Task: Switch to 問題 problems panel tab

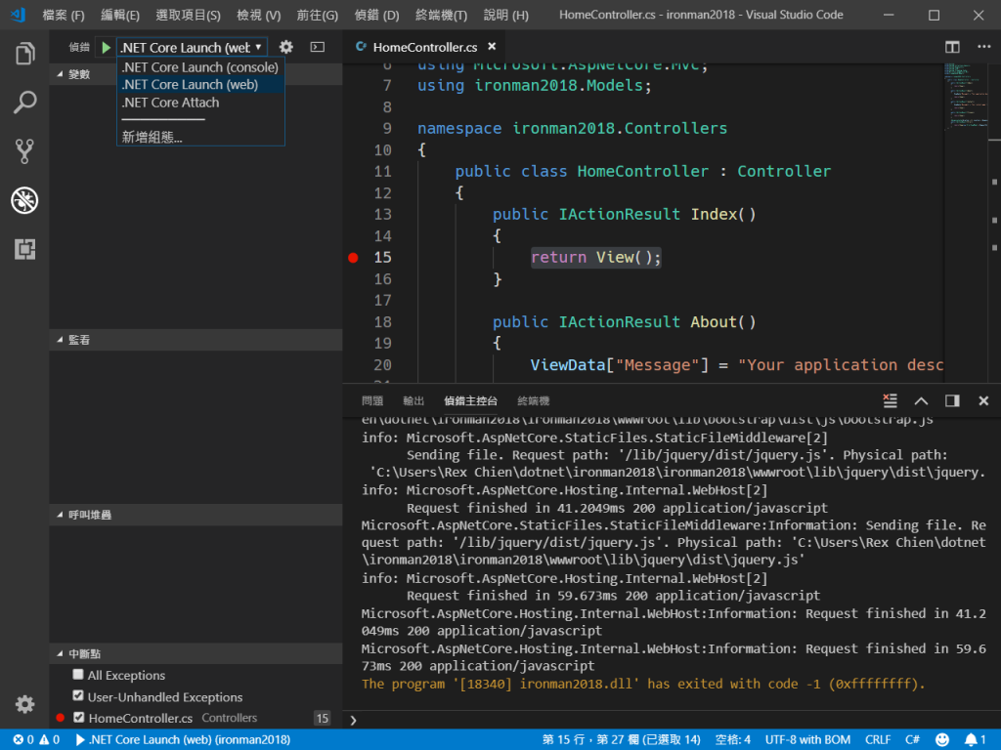Action: pyautogui.click(x=372, y=400)
